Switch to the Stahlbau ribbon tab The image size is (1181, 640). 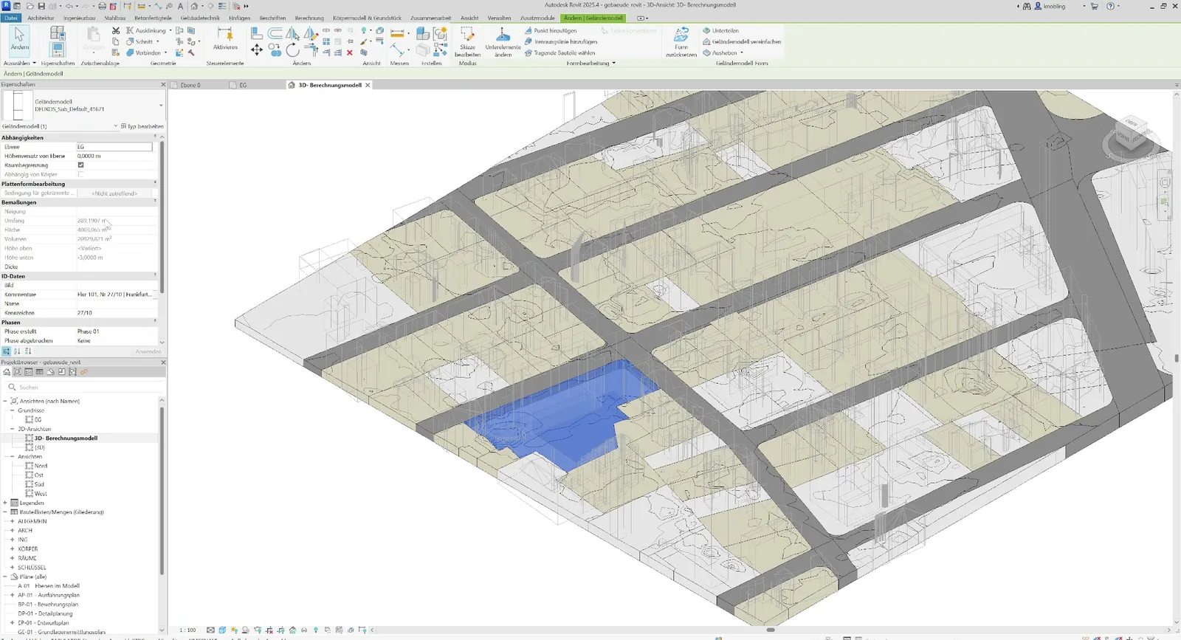114,18
